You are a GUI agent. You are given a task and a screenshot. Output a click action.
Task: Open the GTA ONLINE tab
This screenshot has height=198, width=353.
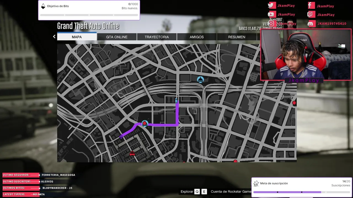(x=117, y=37)
